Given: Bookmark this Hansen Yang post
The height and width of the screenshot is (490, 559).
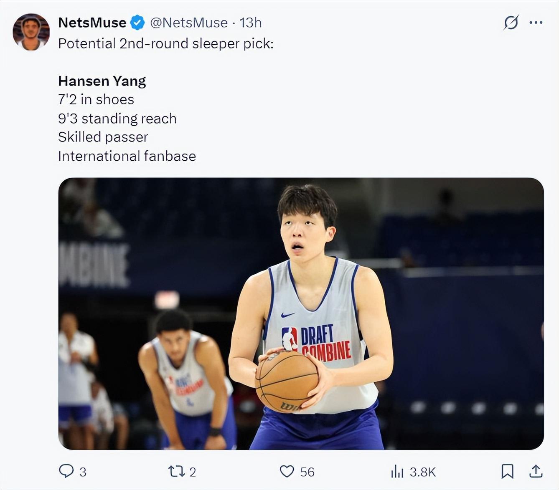Looking at the screenshot, I should pyautogui.click(x=507, y=471).
